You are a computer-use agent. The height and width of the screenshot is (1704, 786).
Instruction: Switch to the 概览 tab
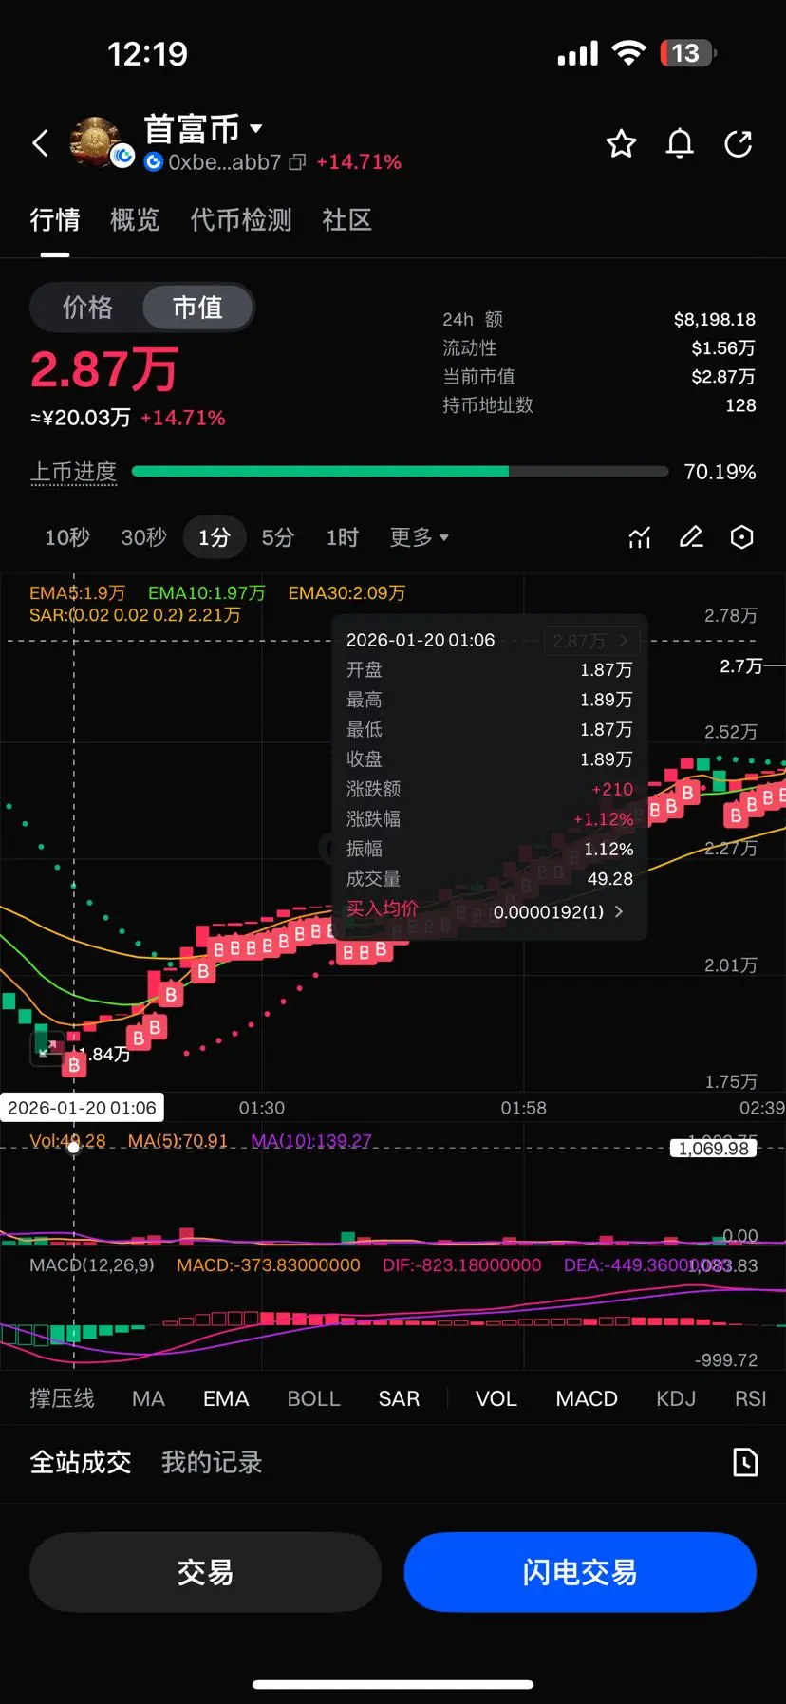[135, 220]
